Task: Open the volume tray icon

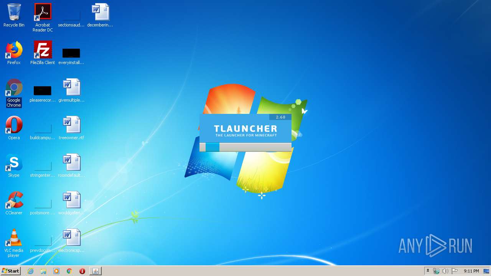Action: pyautogui.click(x=445, y=271)
